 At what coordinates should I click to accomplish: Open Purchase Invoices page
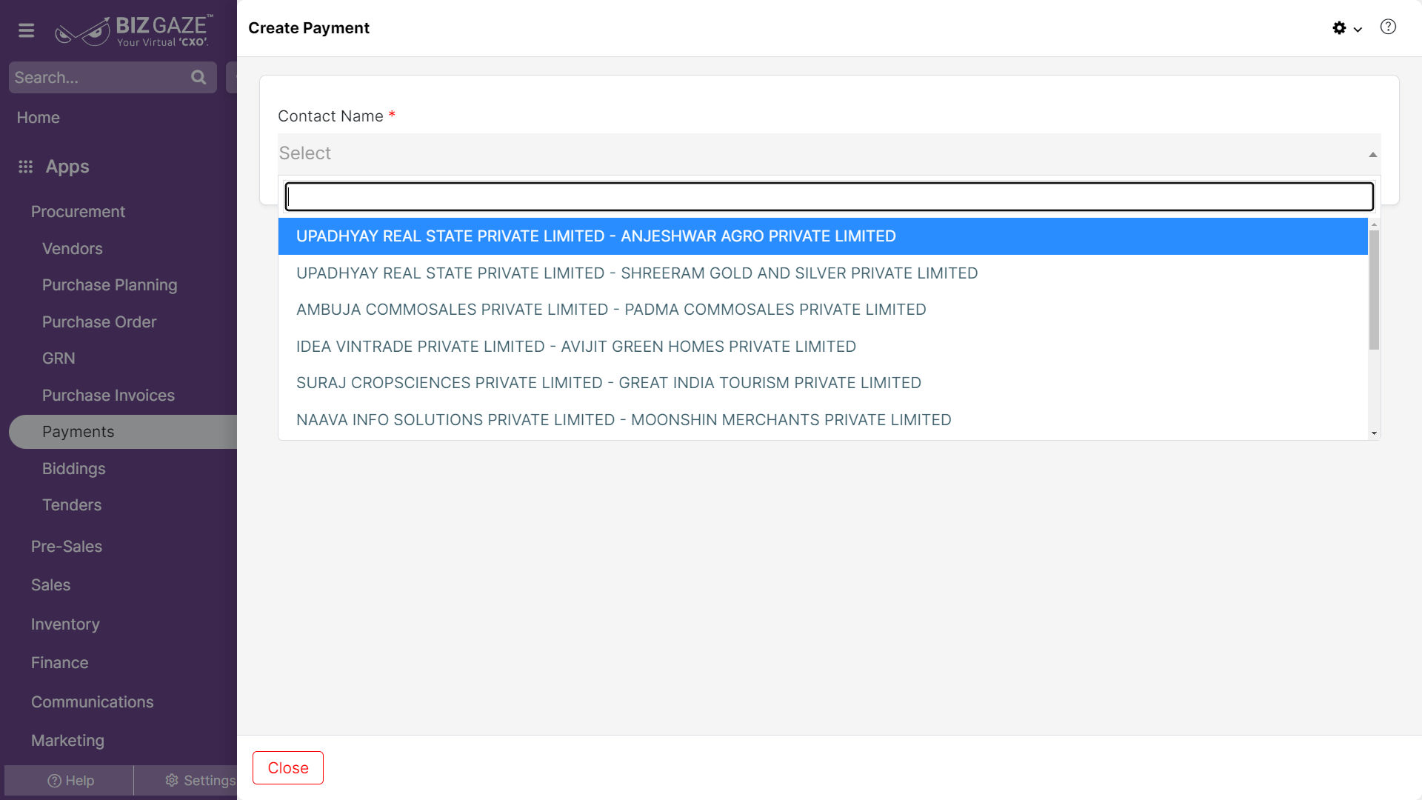point(108,396)
